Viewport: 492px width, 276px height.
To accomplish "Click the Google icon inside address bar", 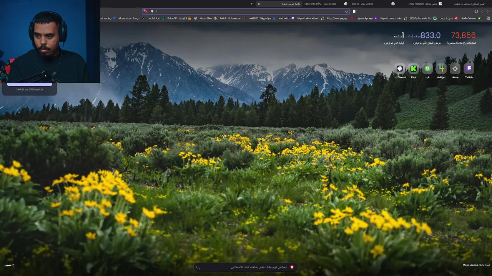I will click(346, 11).
